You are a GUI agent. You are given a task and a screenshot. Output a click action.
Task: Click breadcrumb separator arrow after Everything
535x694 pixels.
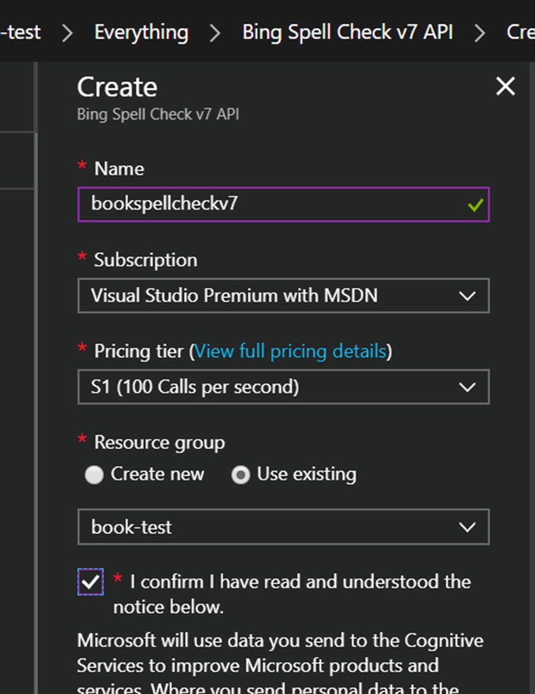point(215,33)
